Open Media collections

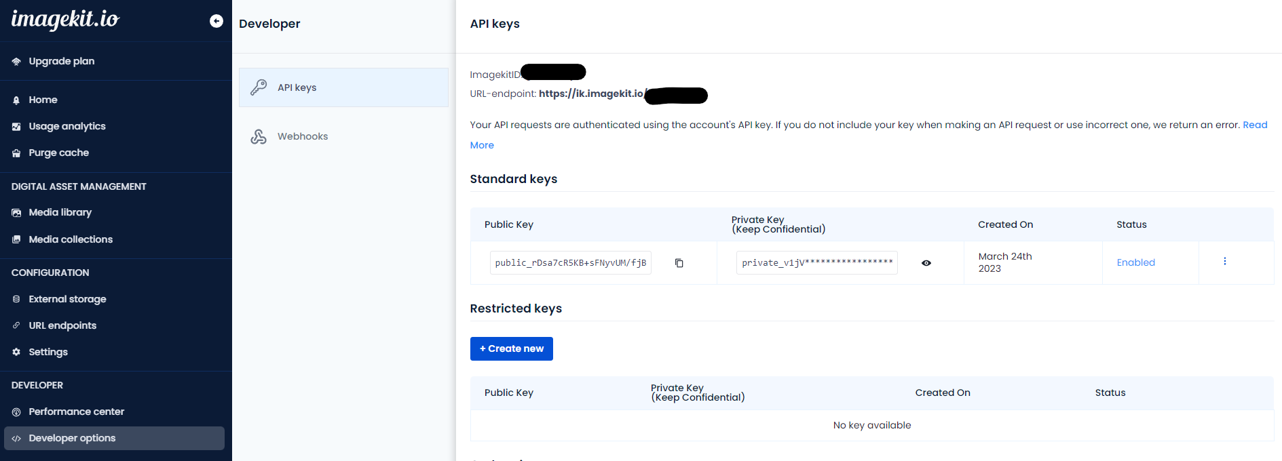71,239
